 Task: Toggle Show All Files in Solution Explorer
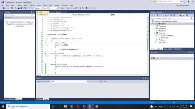[174, 15]
